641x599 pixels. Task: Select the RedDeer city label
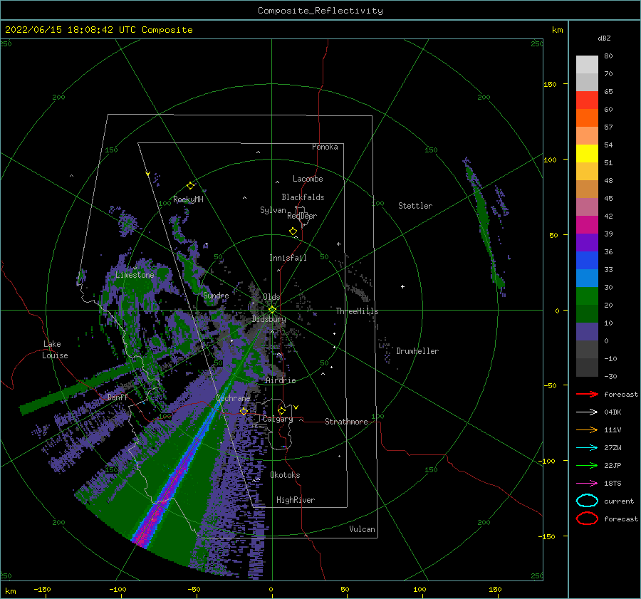click(302, 216)
